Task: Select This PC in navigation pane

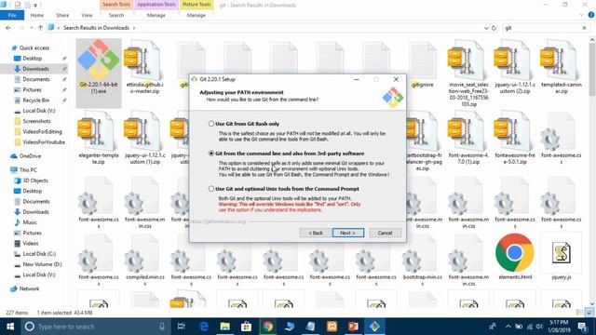Action: click(x=28, y=169)
